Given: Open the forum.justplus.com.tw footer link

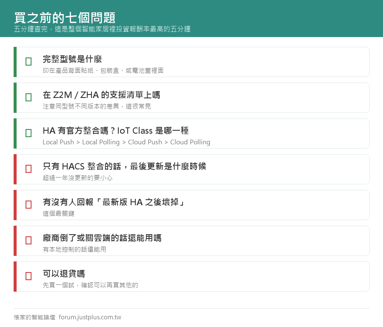Looking at the screenshot, I should (x=90, y=317).
